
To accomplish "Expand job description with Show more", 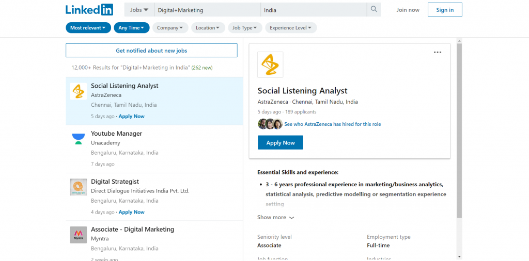I will pos(276,217).
